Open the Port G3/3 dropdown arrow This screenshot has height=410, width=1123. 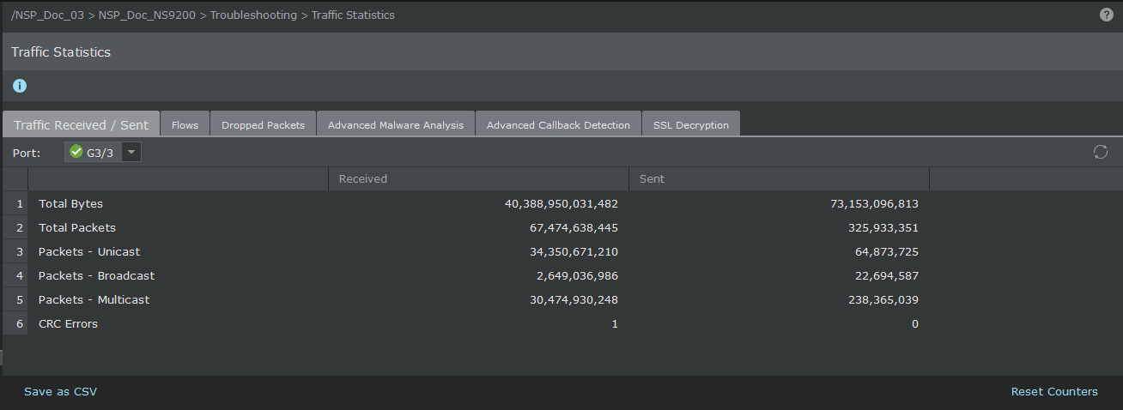(131, 152)
